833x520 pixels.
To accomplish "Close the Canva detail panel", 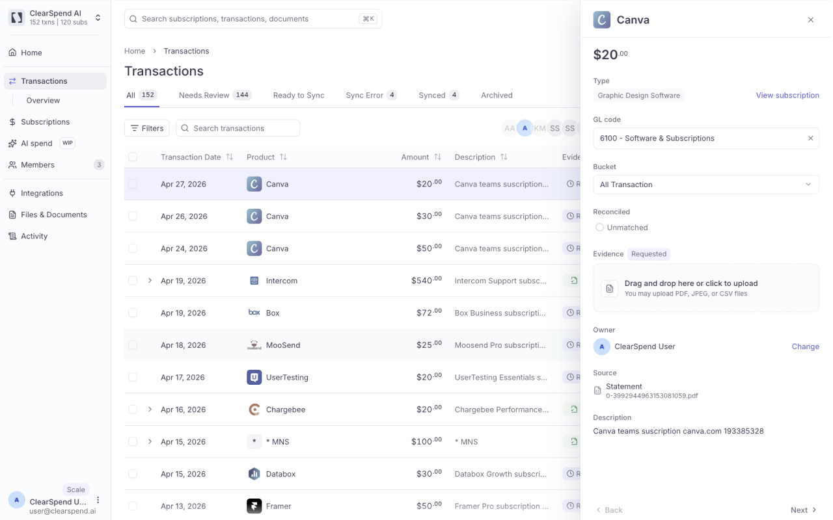I will coord(811,20).
